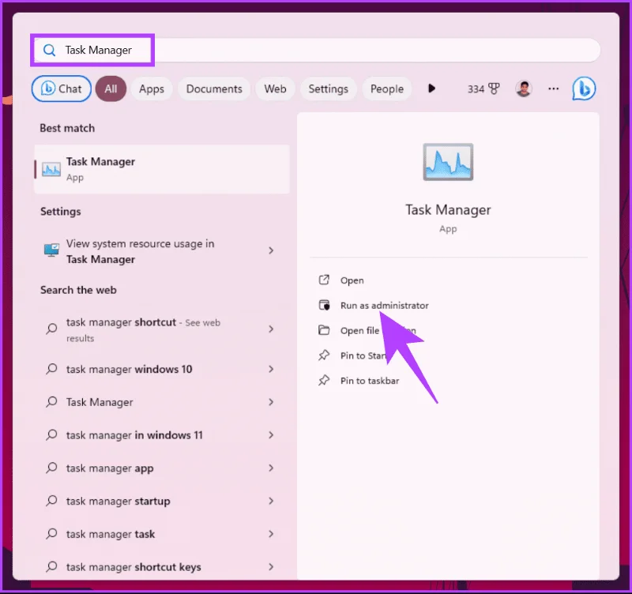Select Pin to Start
This screenshot has height=594, width=632.
point(363,355)
